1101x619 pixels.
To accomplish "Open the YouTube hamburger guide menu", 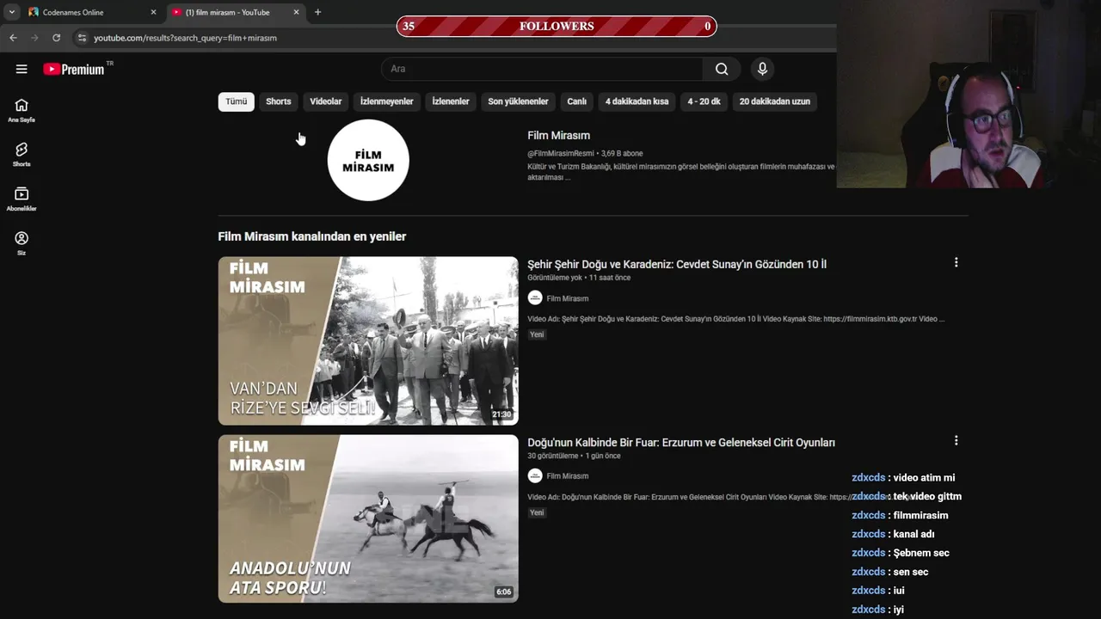I will pos(22,69).
